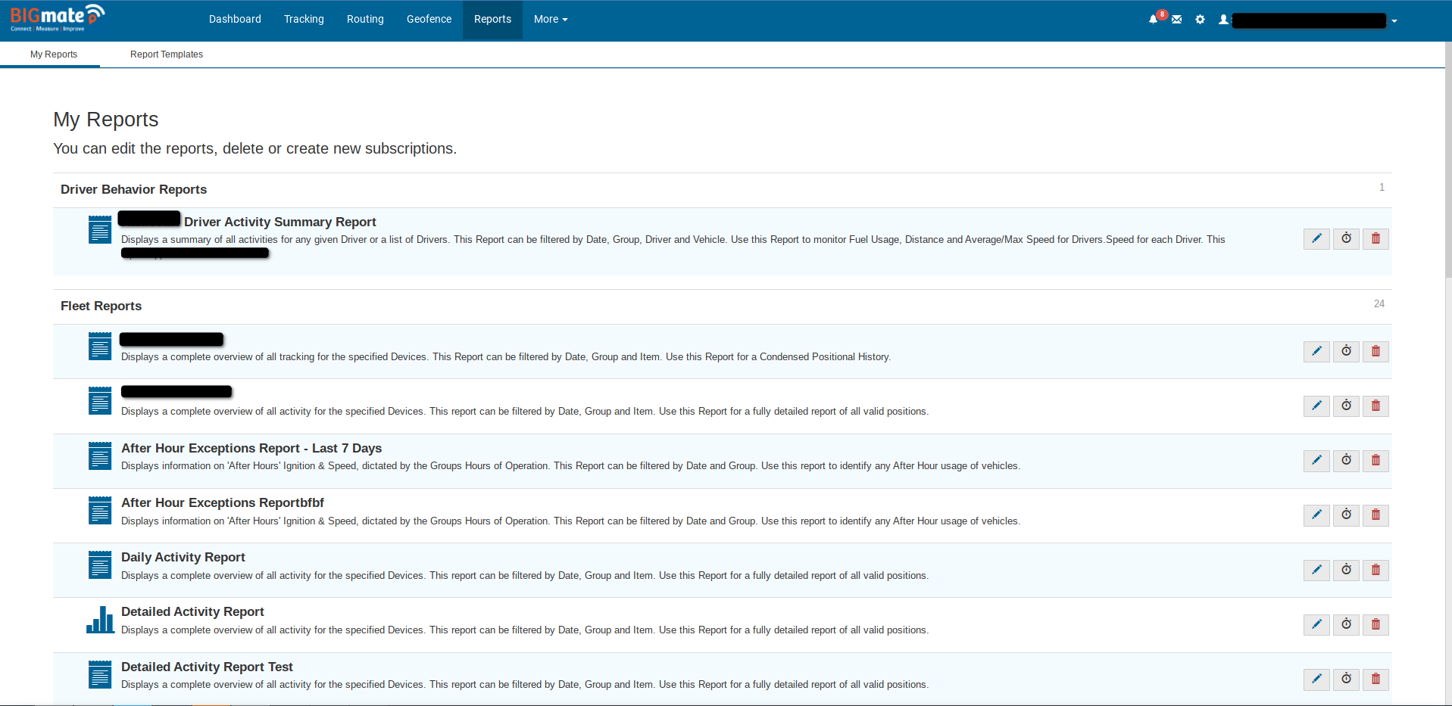Select the Reports menu item
Viewport: 1452px width, 706px height.
[492, 20]
